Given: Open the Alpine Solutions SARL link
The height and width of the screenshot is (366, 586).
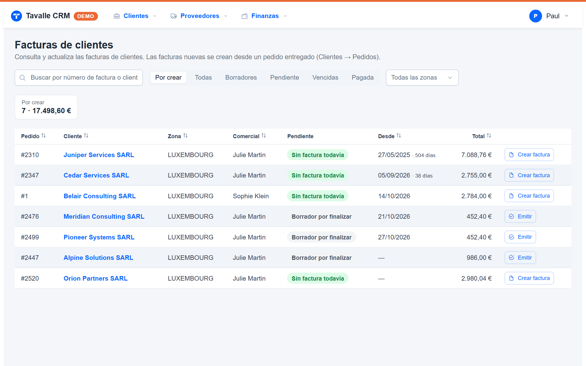Looking at the screenshot, I should pos(98,258).
